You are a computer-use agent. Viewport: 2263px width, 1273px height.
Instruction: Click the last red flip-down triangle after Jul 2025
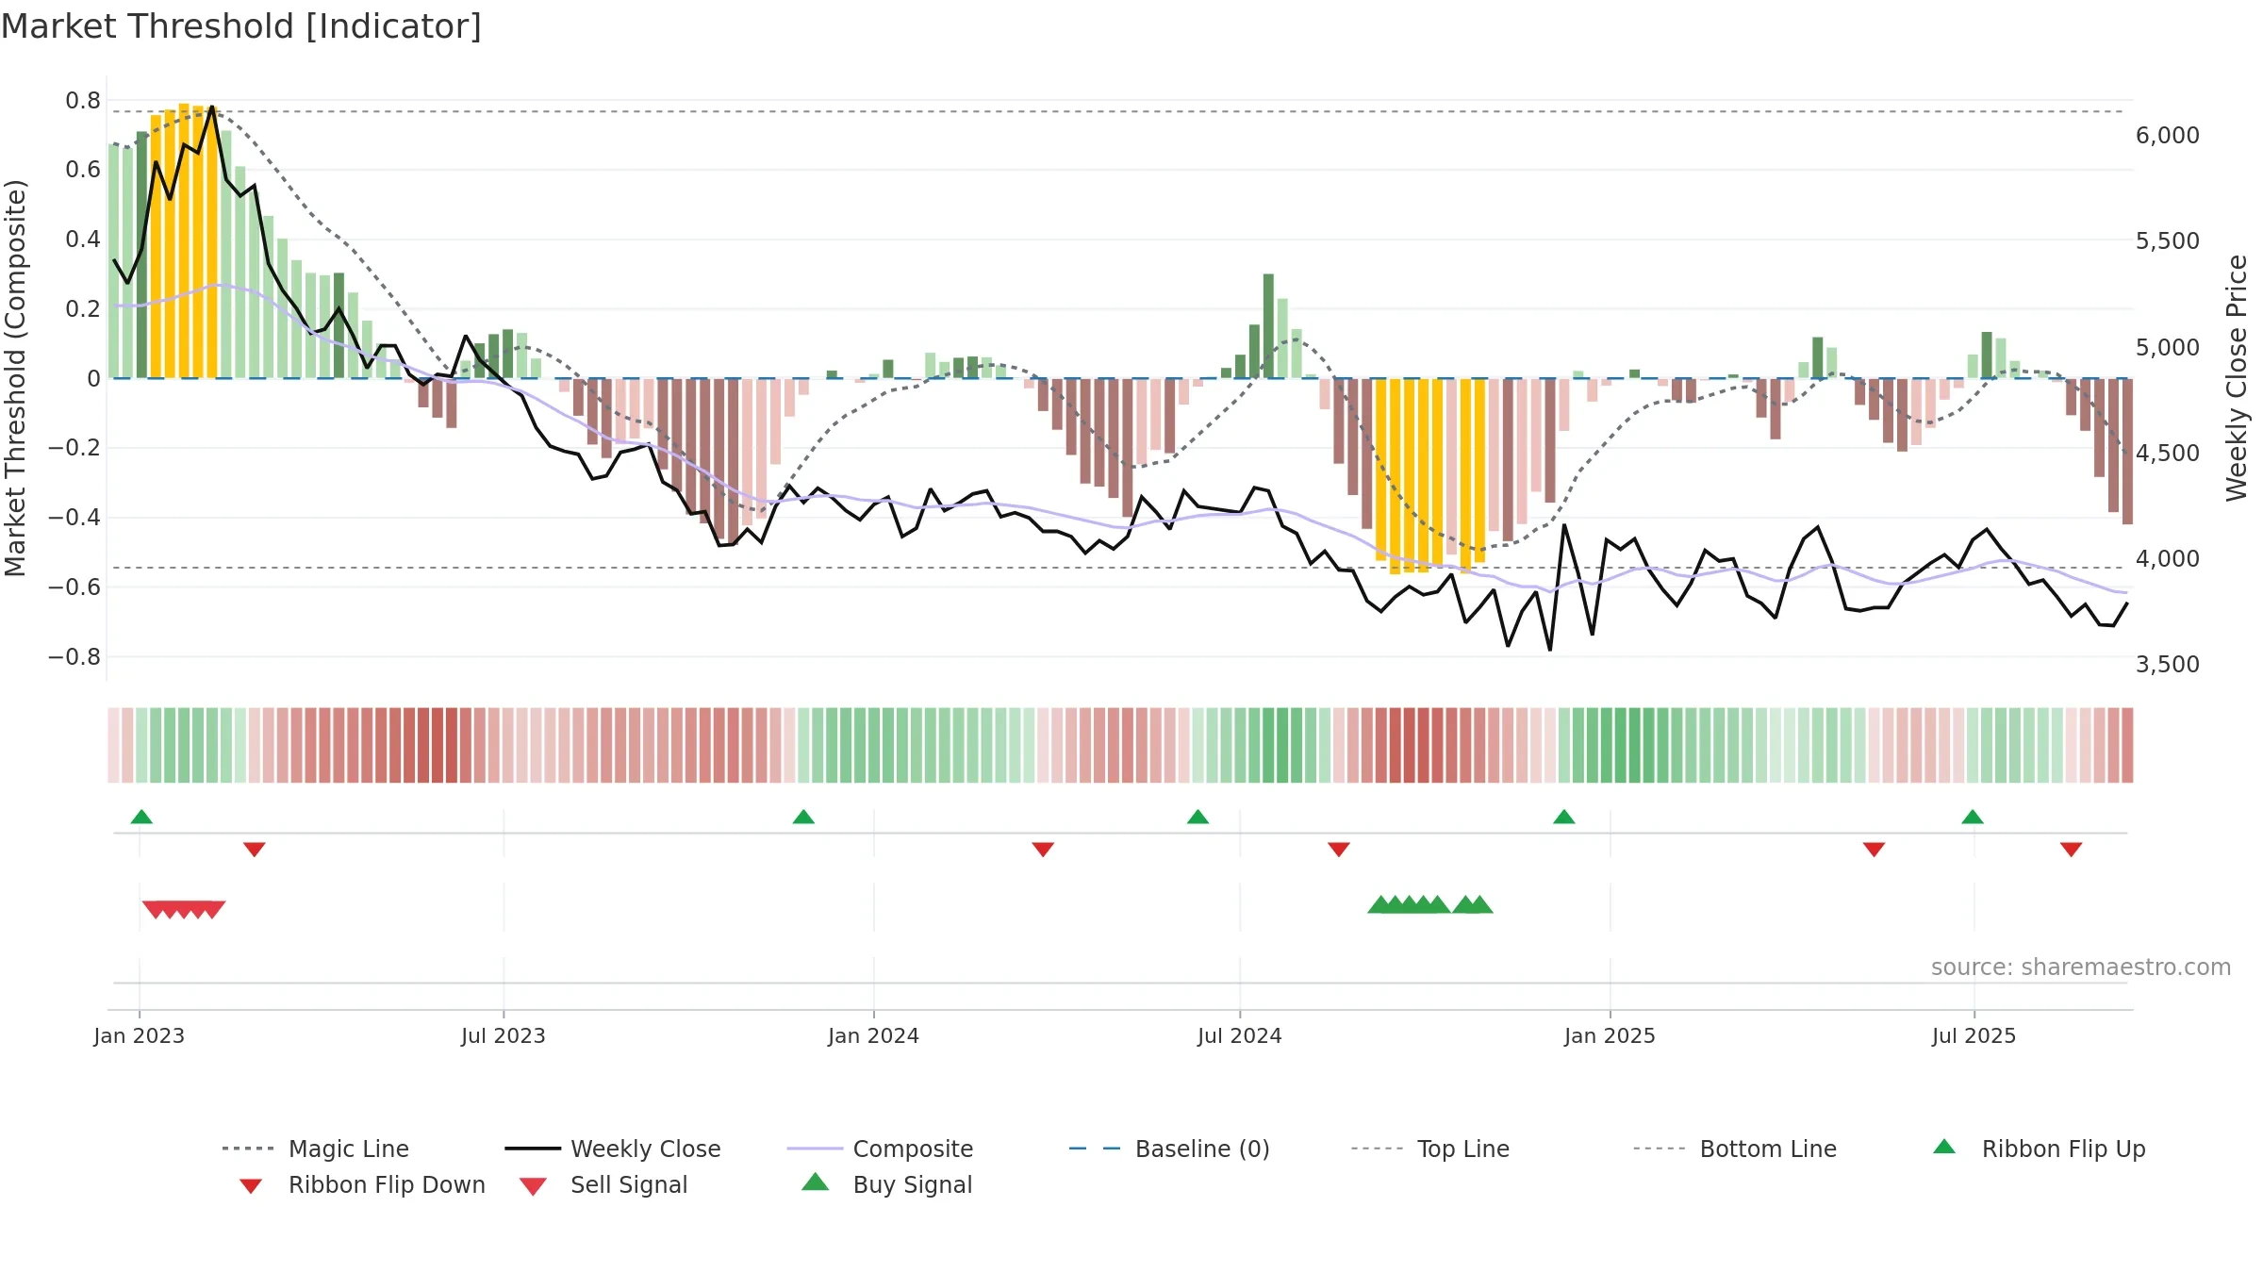pyautogui.click(x=2072, y=849)
